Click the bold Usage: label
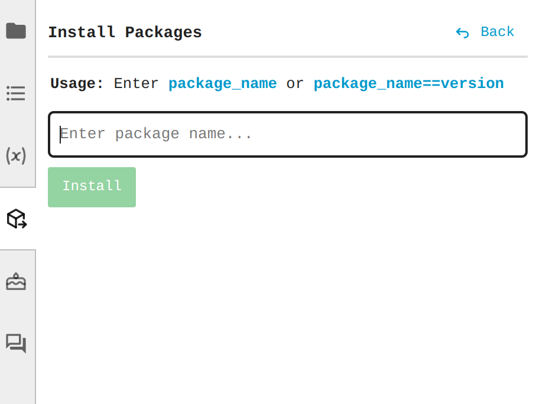 coord(77,84)
